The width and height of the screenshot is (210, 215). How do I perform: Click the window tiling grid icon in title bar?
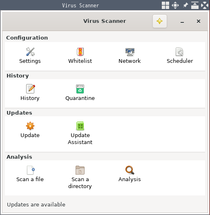pos(165,5)
